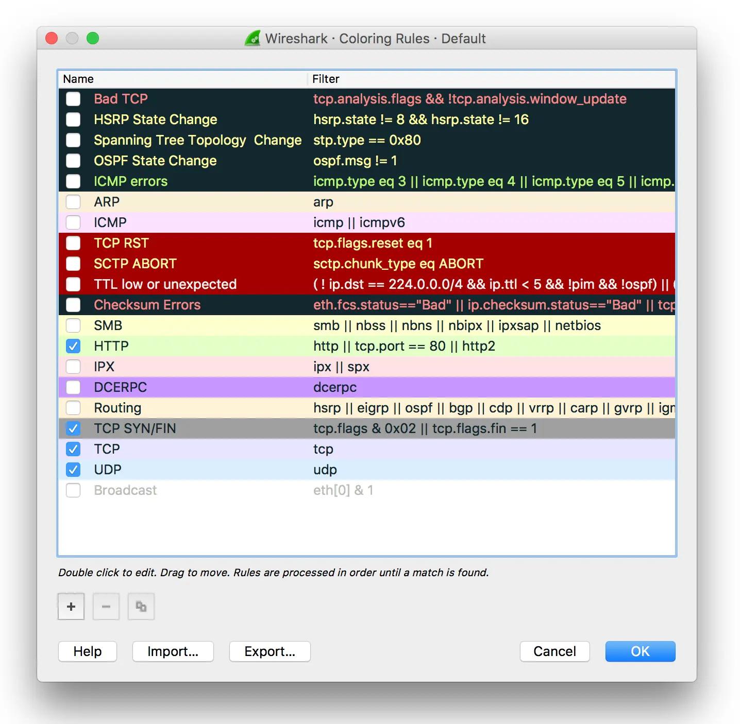Viewport: 740px width, 724px height.
Task: Enable the Bad TCP rule checkbox
Action: [x=73, y=99]
